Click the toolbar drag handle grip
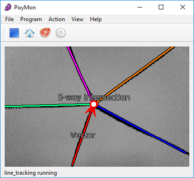This screenshot has height=178, width=194. click(x=4, y=33)
